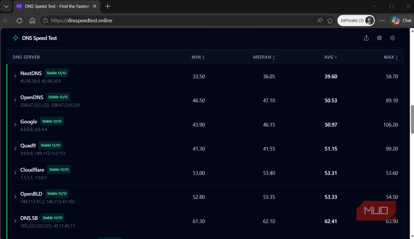The height and width of the screenshot is (239, 414).
Task: Expand the Cloudflare row
Action: [x=15, y=173]
